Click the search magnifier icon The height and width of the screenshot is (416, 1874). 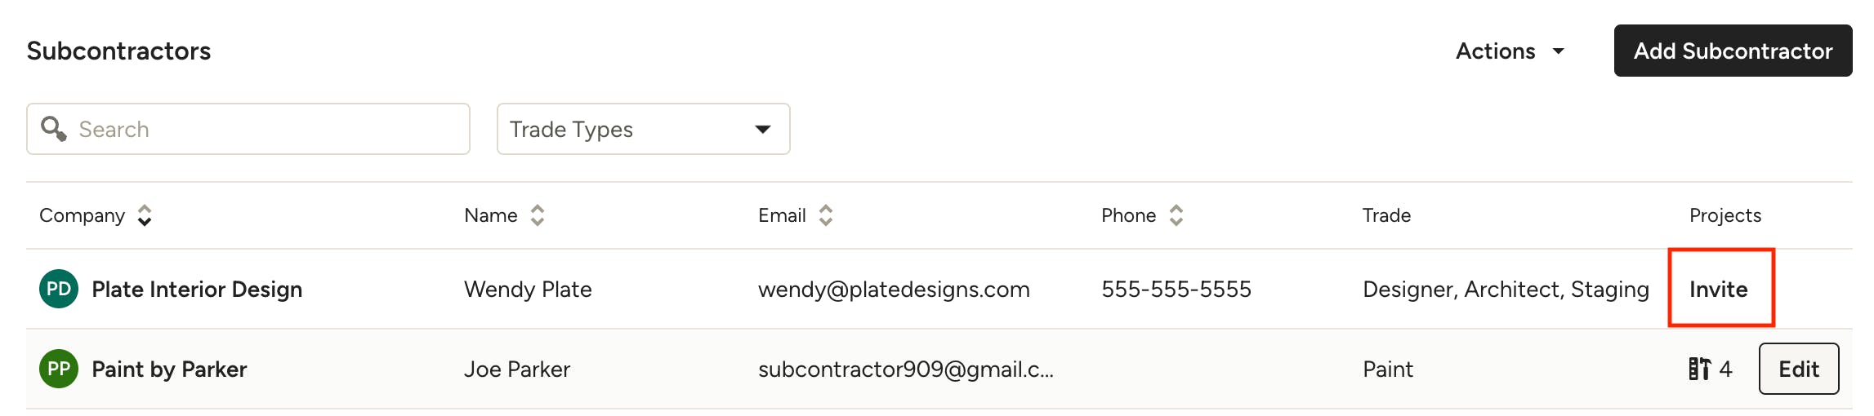coord(54,129)
